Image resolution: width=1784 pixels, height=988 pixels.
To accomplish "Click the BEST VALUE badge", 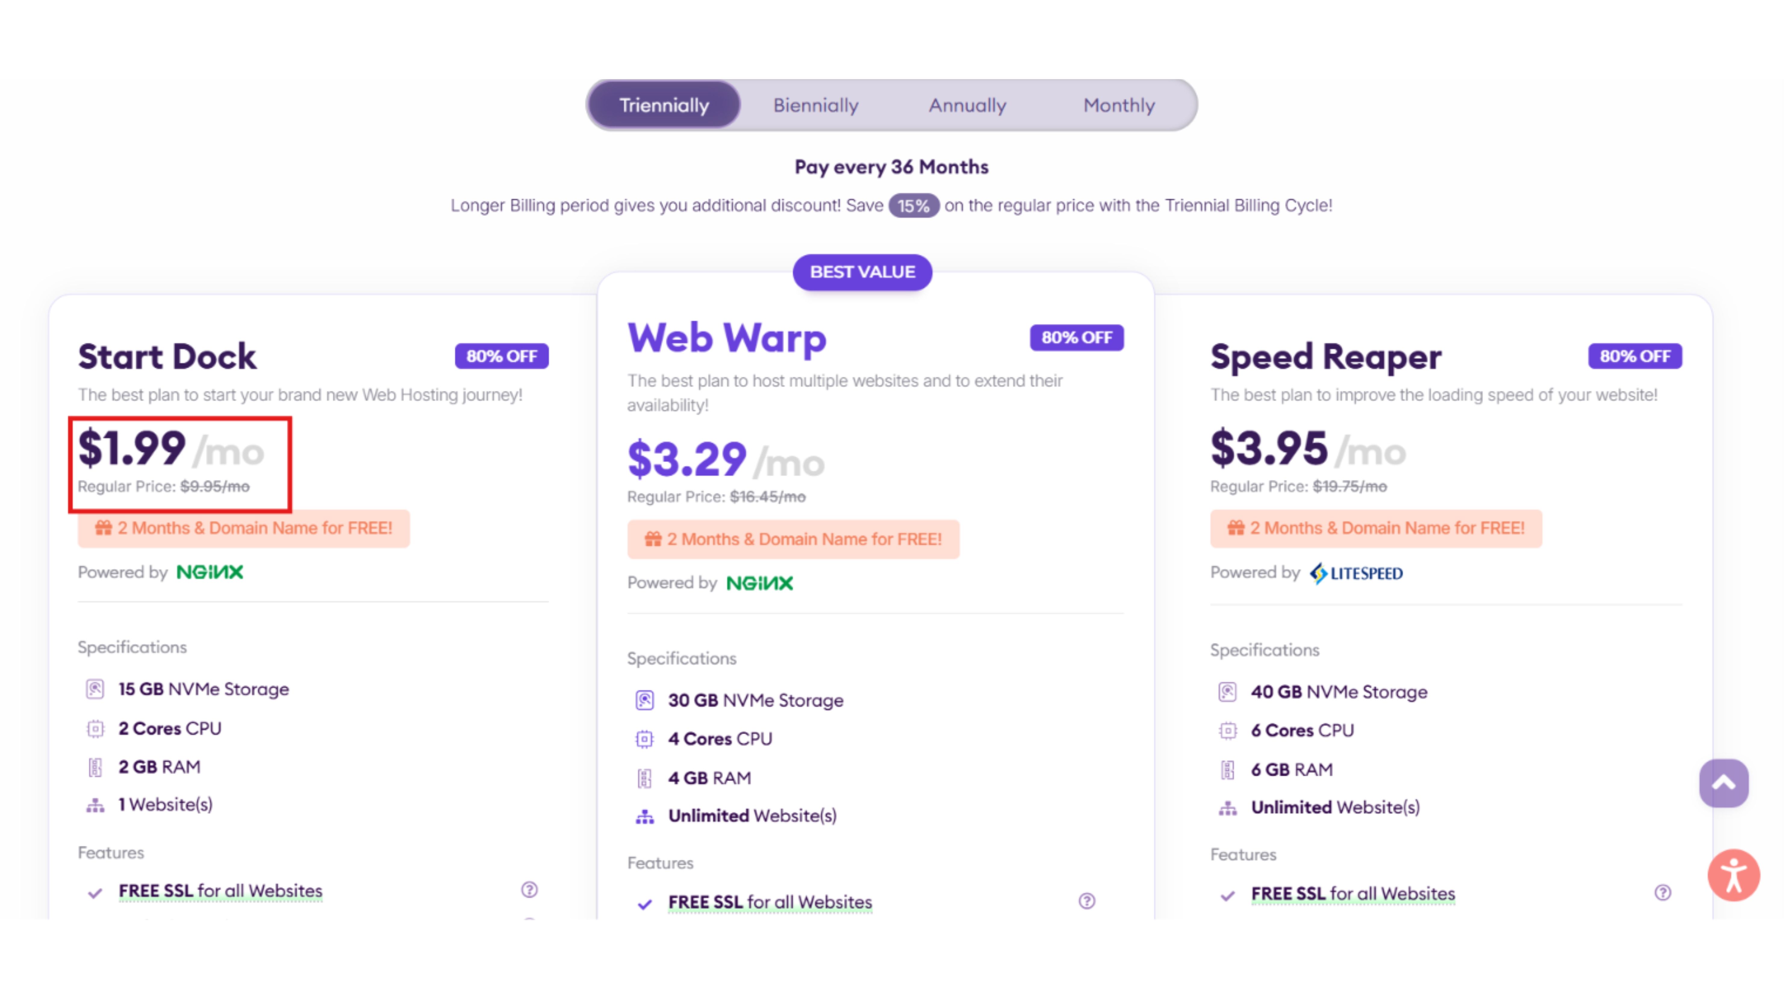I will click(862, 272).
